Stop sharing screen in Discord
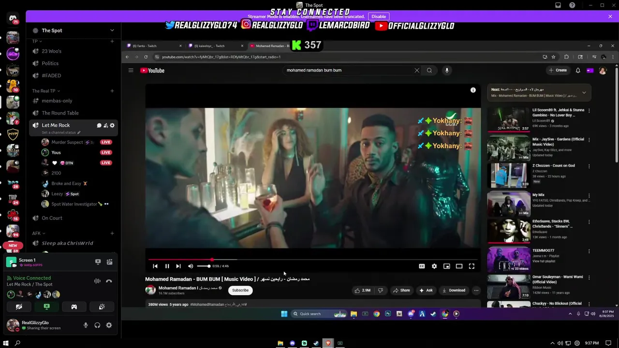 click(46, 306)
